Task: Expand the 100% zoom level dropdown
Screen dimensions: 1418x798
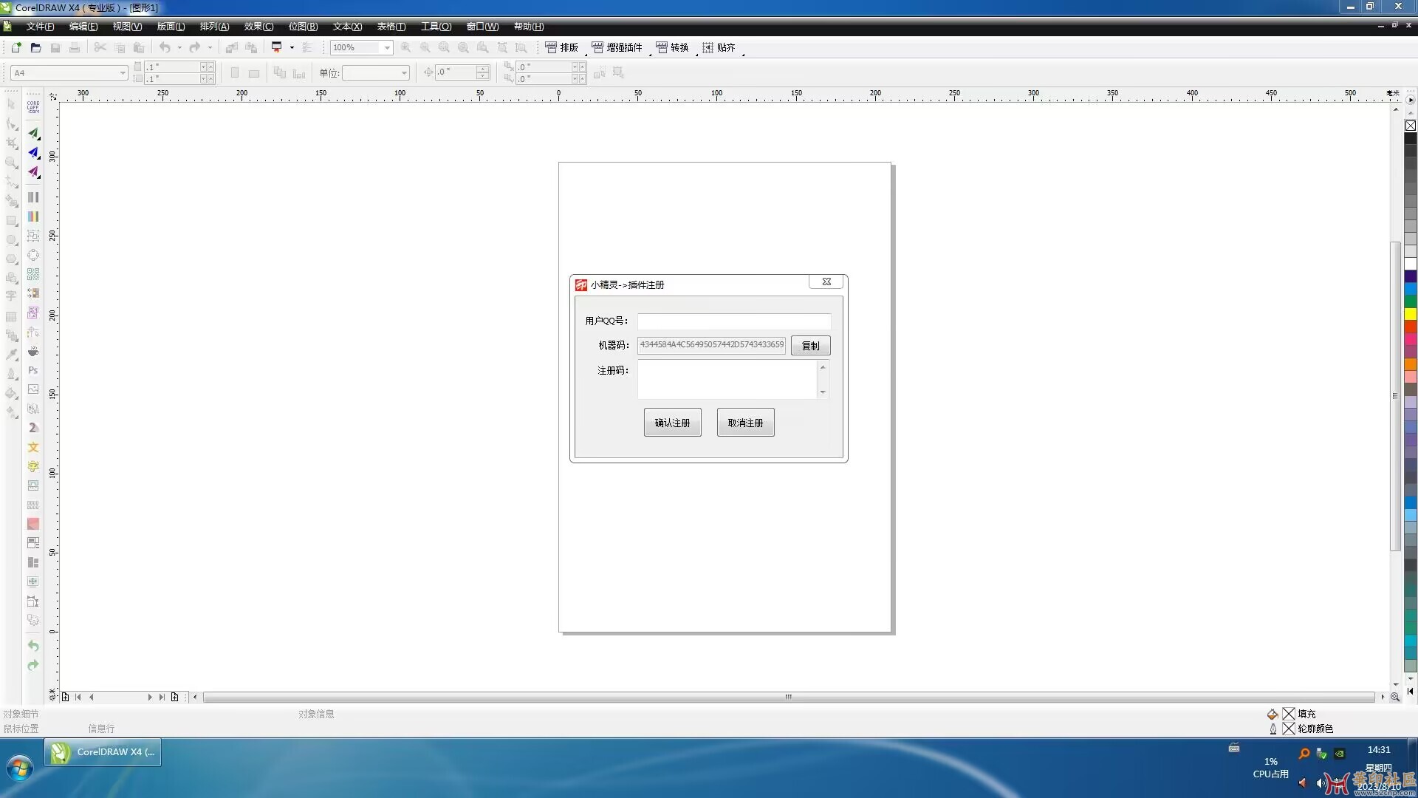Action: coord(387,47)
